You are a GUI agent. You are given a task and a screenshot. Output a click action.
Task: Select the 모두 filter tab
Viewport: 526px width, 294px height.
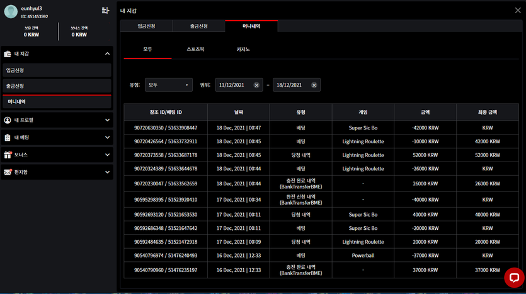coord(147,49)
